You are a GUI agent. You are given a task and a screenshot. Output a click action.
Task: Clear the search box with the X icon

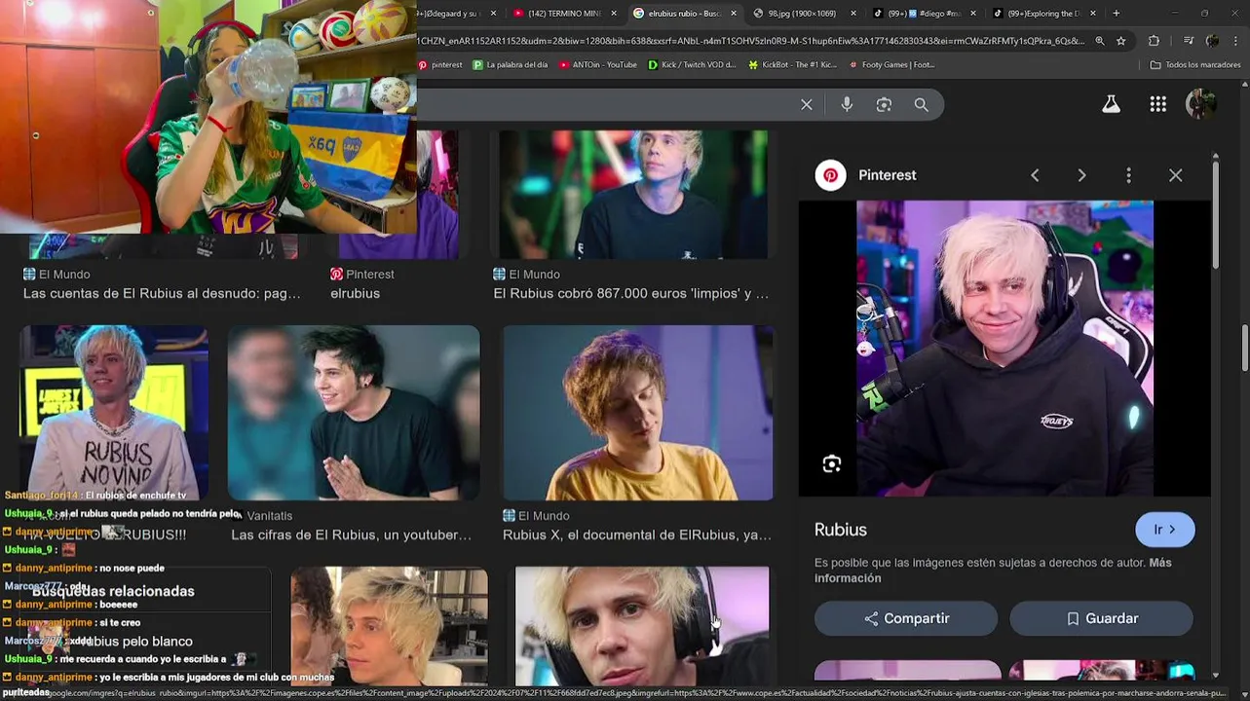(807, 105)
